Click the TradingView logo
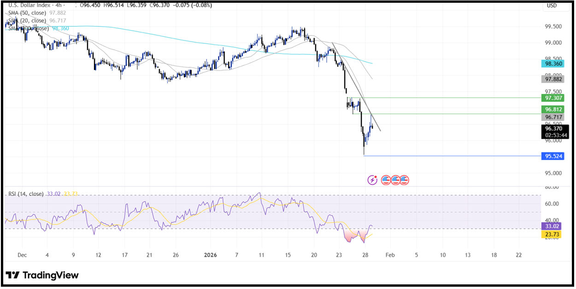576x289 pixels. pos(41,275)
